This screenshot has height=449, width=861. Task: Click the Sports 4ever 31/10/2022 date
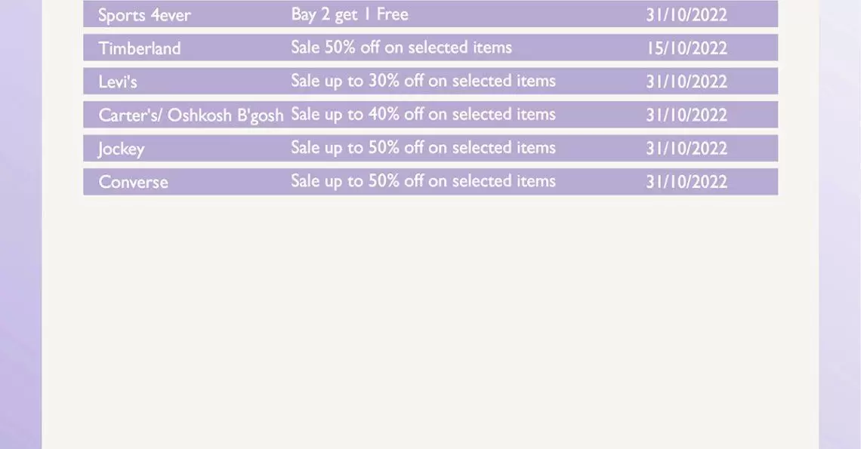[687, 15]
